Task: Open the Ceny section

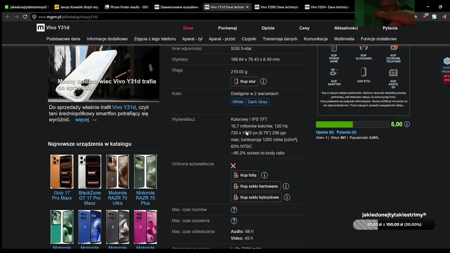Action: point(304,28)
